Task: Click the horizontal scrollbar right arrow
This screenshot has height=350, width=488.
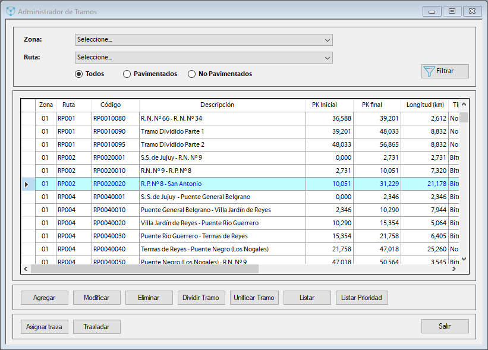Action: [454, 269]
